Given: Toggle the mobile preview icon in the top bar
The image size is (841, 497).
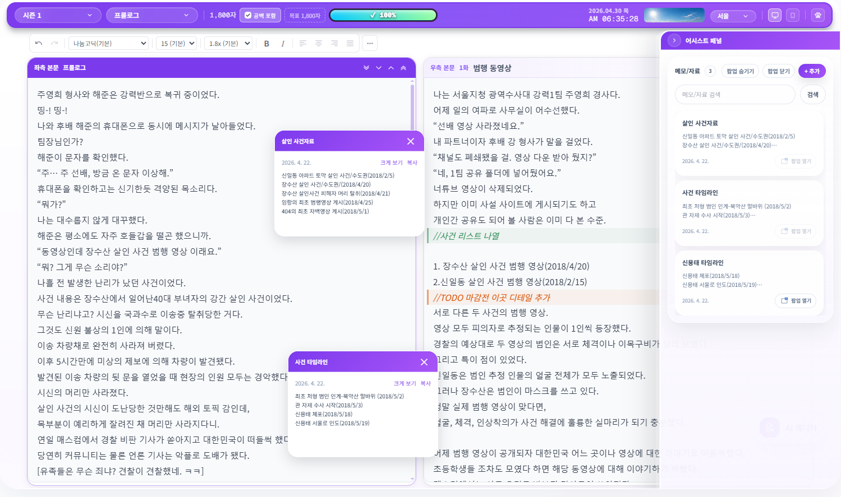Looking at the screenshot, I should pos(793,15).
